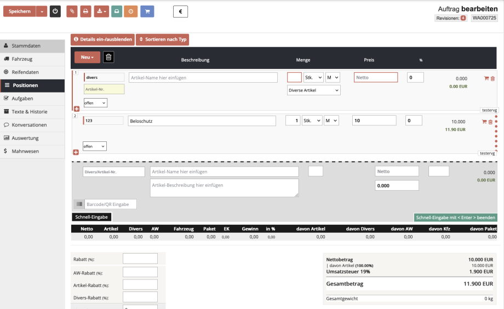Click the orange clock icon button
The width and height of the screenshot is (504, 309).
[130, 12]
